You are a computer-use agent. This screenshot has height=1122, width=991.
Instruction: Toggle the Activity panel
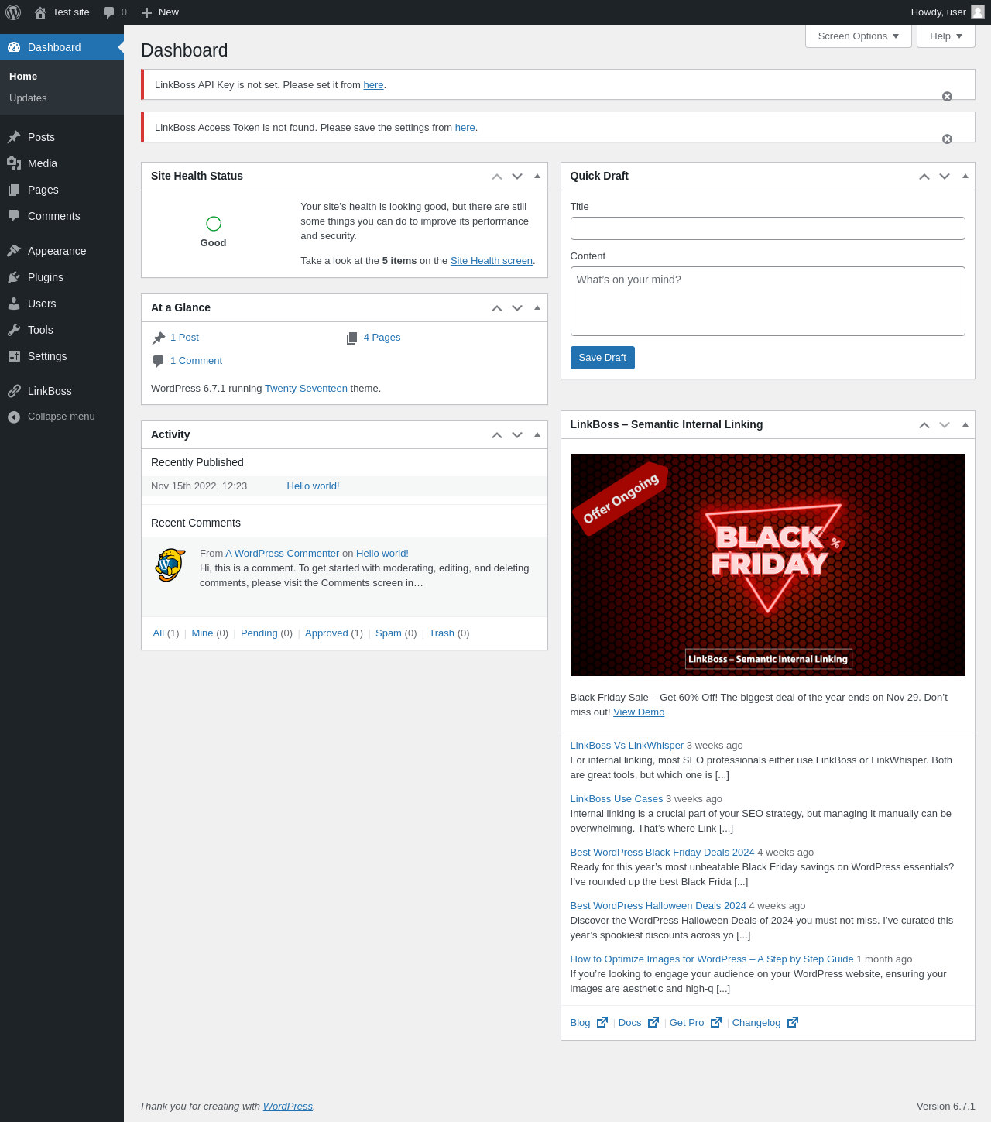tap(537, 434)
